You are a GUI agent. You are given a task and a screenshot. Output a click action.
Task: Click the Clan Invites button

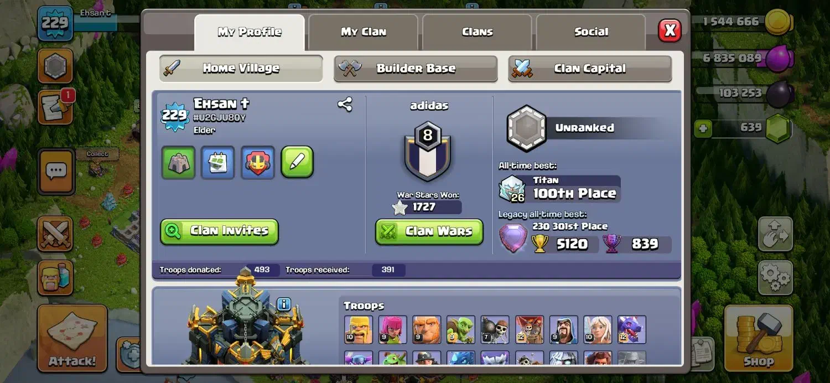coord(219,231)
